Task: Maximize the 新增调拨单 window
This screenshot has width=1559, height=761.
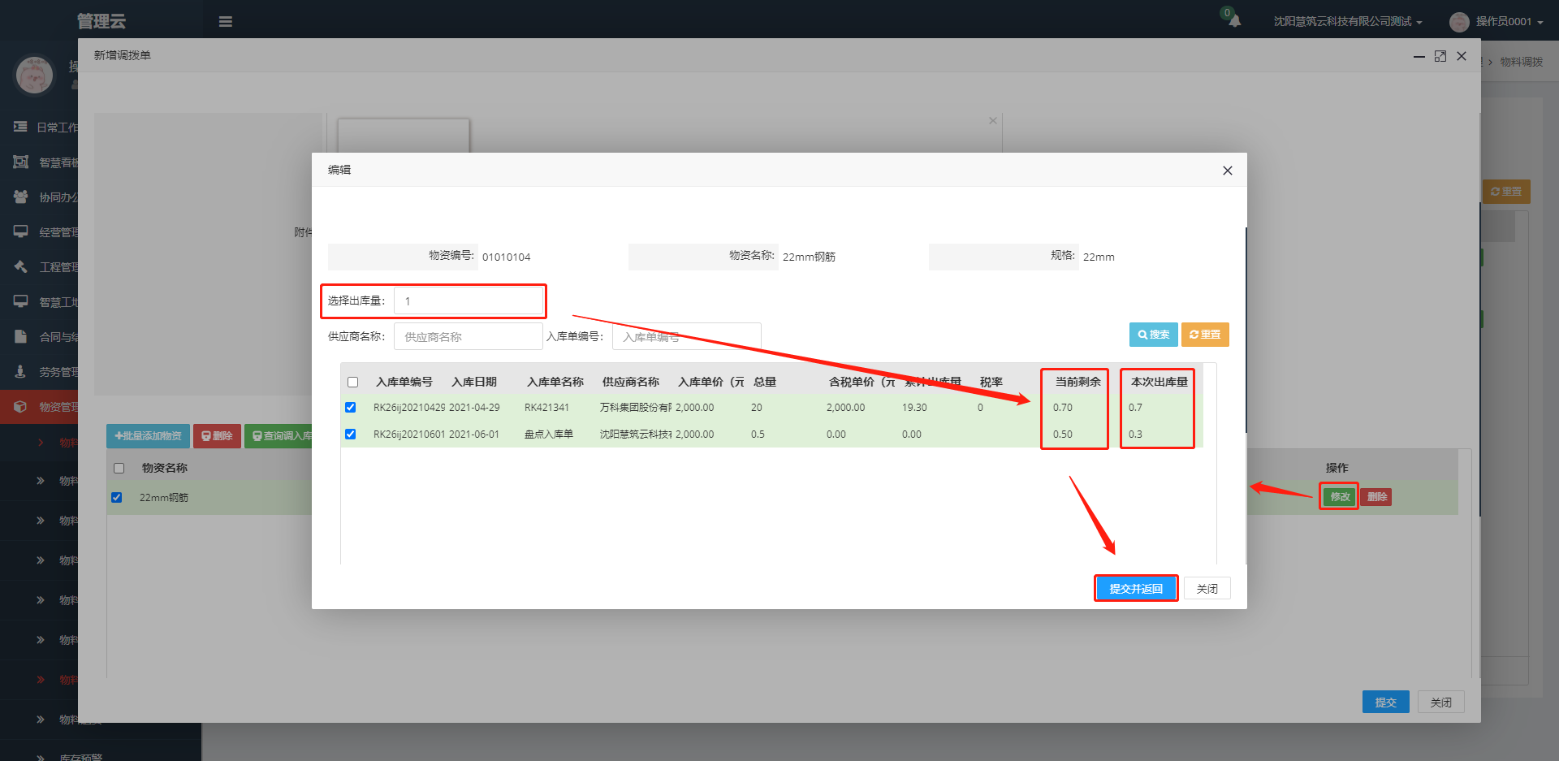Action: [x=1440, y=56]
